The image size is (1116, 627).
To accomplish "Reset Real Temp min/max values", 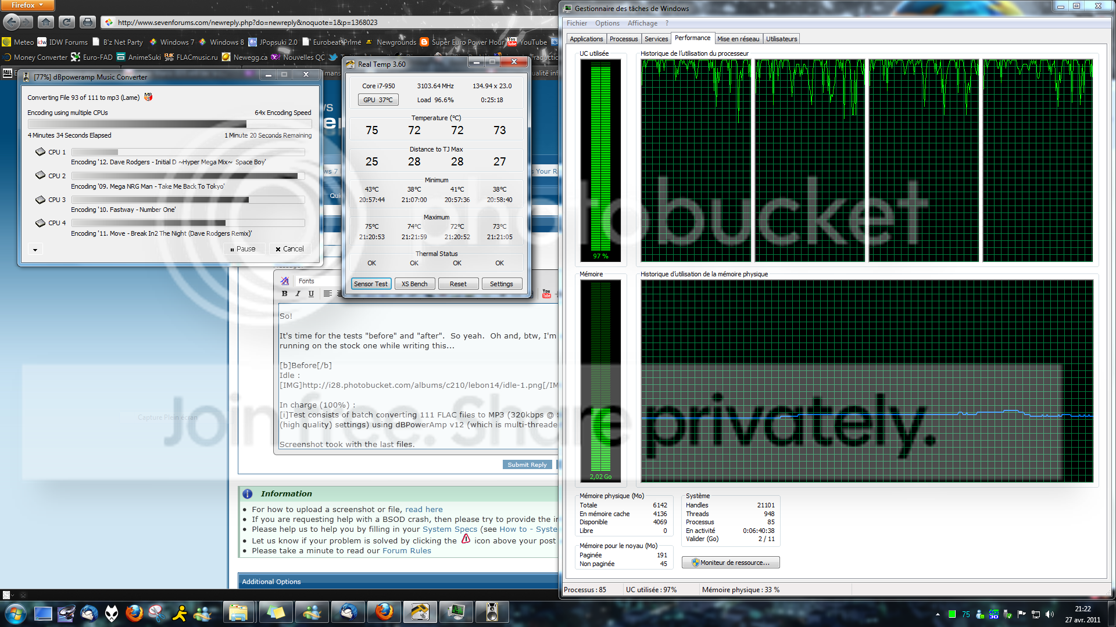I will coord(458,284).
